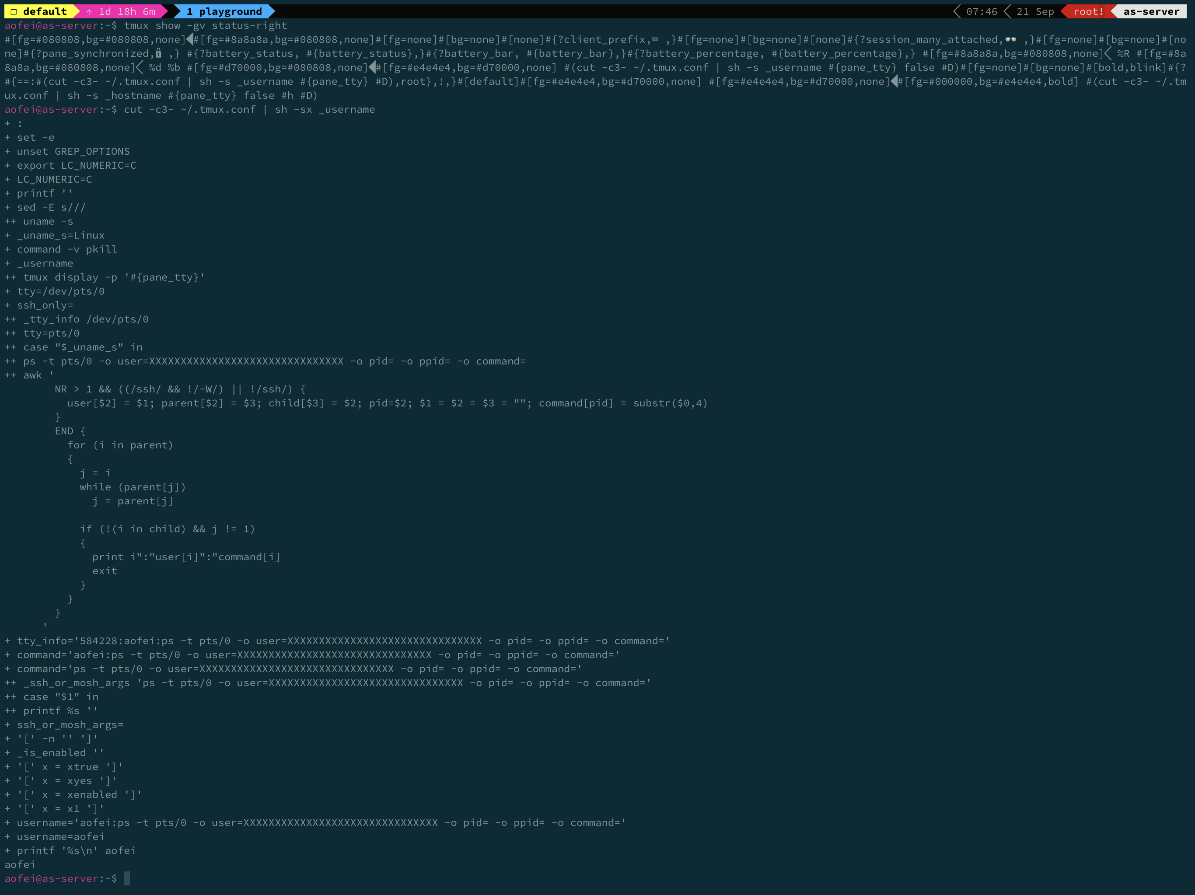Click the '+ _uname_s=Linux' line
The width and height of the screenshot is (1195, 895).
point(55,236)
